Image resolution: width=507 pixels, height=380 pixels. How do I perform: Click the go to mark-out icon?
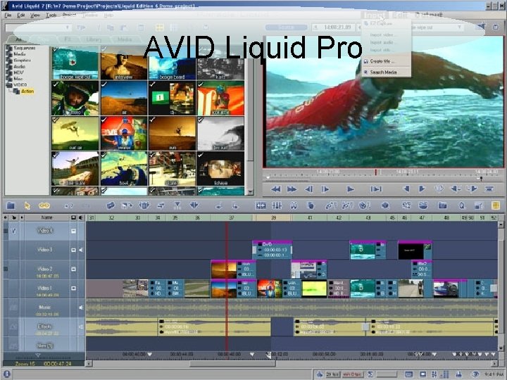472,189
